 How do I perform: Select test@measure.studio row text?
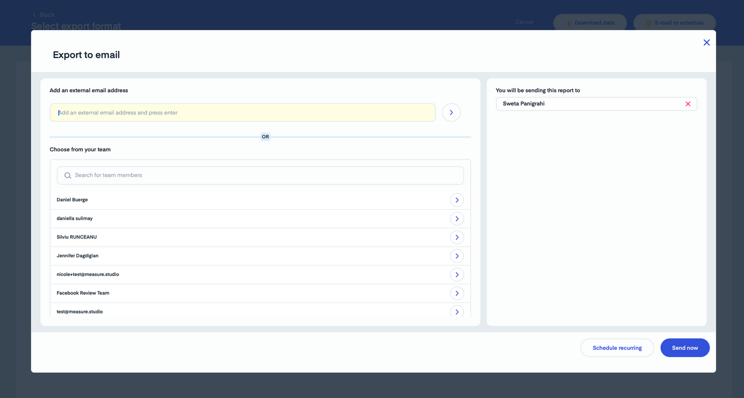click(80, 312)
